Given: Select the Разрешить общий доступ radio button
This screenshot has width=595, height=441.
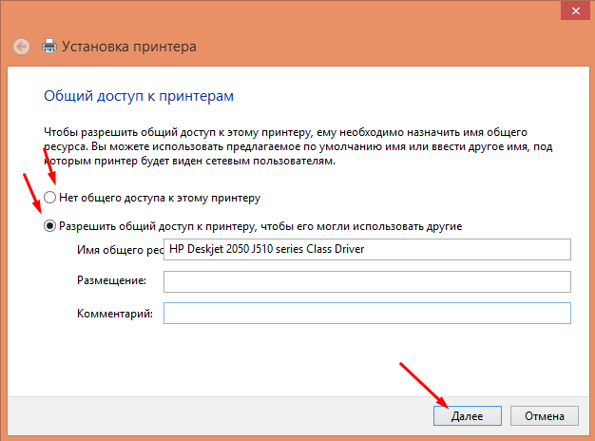Looking at the screenshot, I should coord(49,226).
